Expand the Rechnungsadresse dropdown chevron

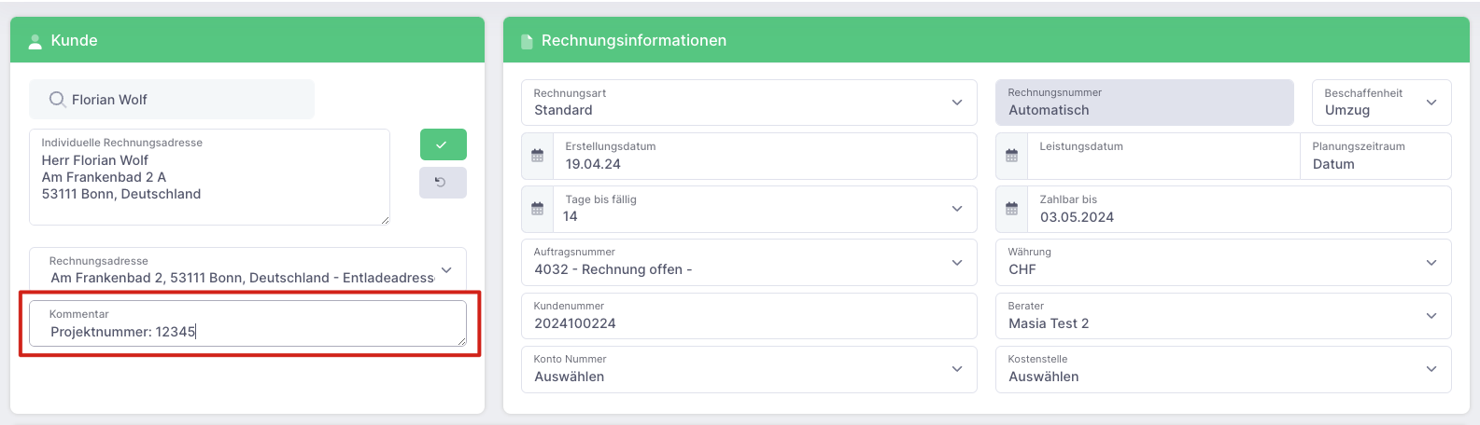click(446, 270)
